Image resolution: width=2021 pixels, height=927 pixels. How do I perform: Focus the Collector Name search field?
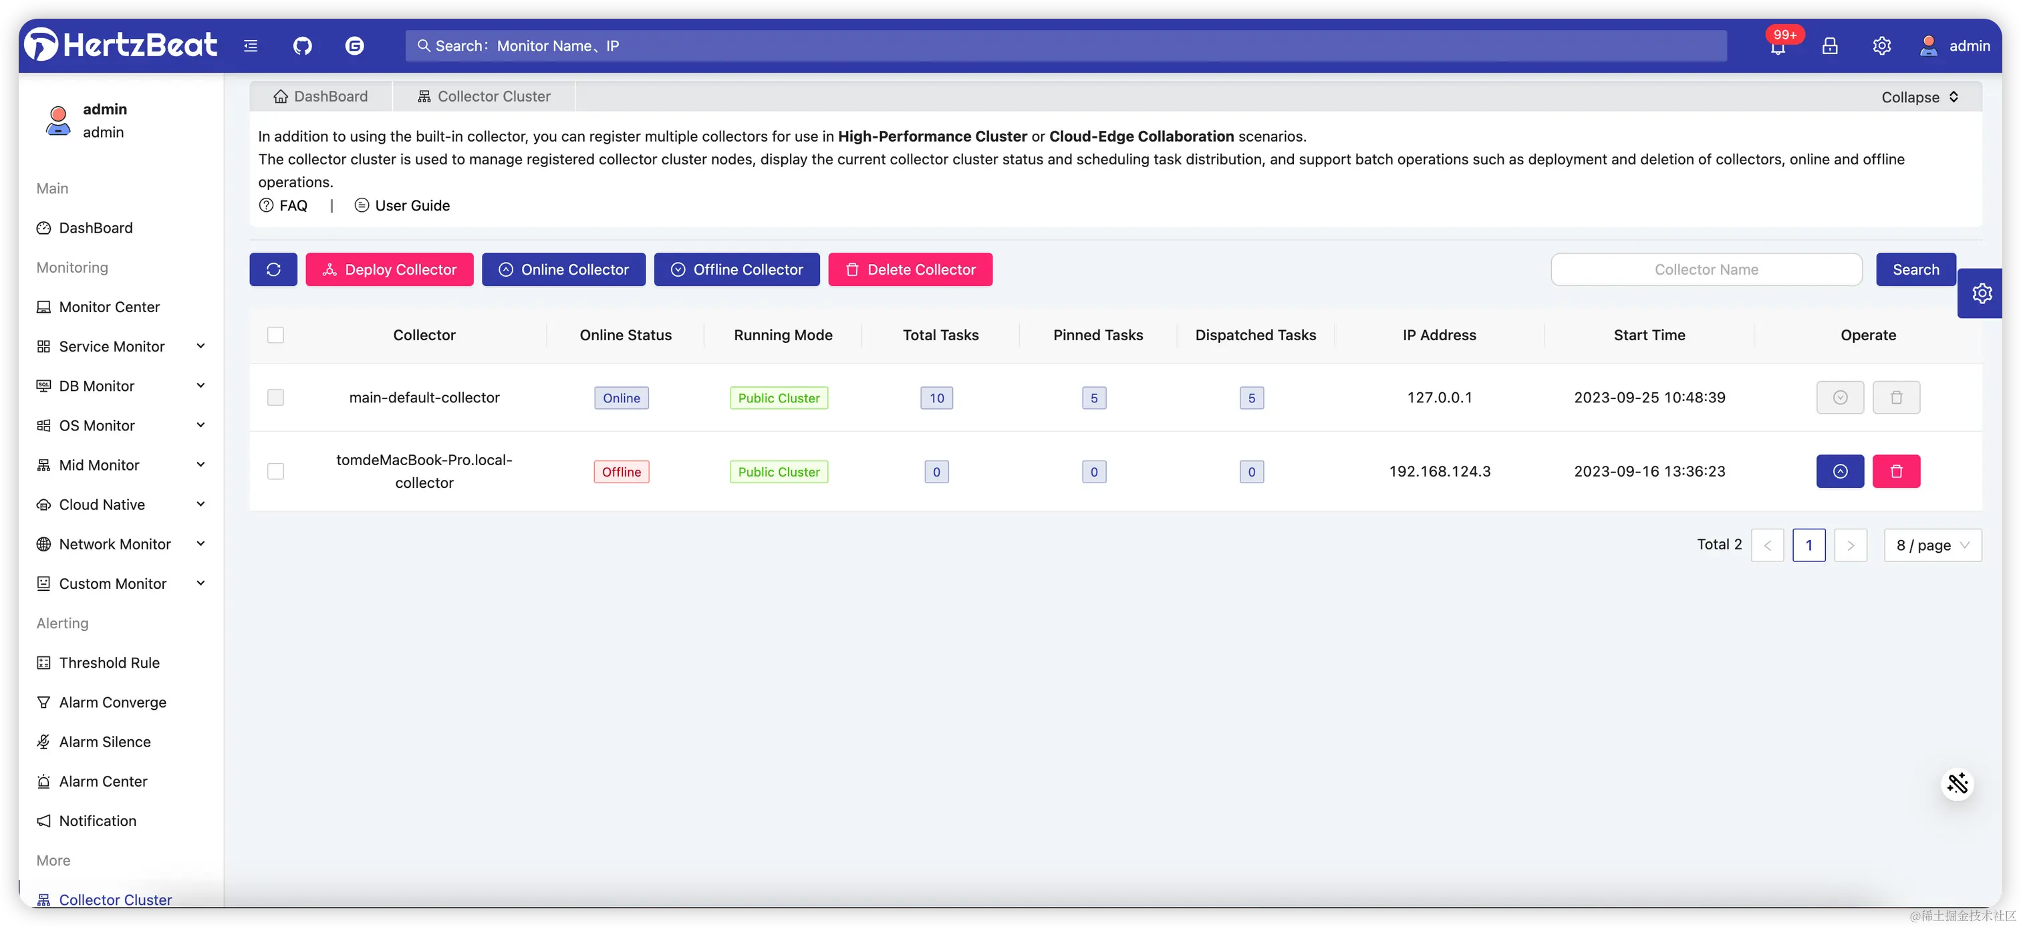pos(1706,270)
